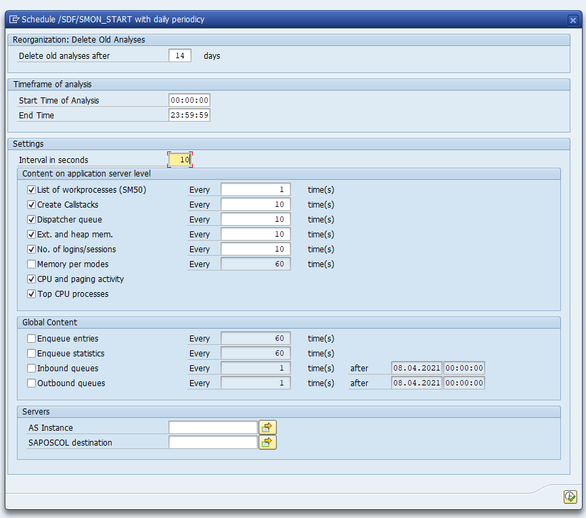
Task: Enable the Memory per modes option
Action: tap(31, 264)
